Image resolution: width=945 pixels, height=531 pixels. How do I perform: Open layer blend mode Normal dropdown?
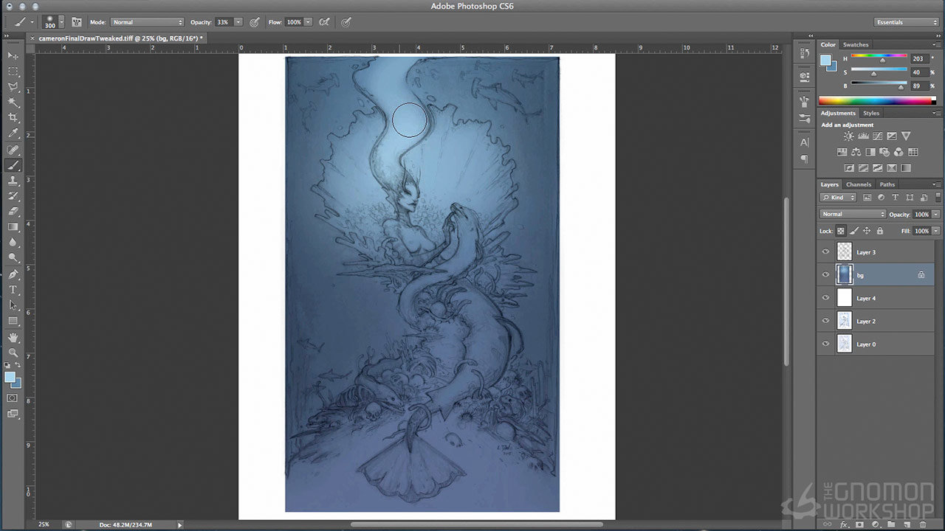coord(853,215)
